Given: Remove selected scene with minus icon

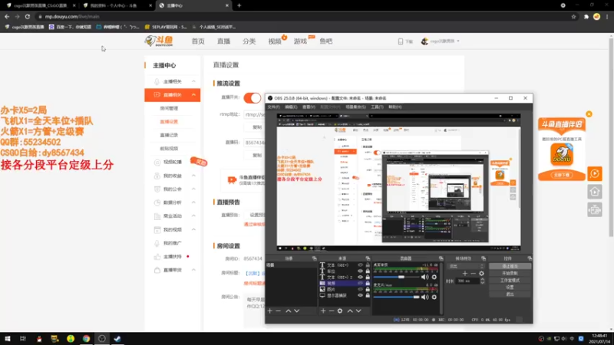Looking at the screenshot, I should (x=279, y=311).
